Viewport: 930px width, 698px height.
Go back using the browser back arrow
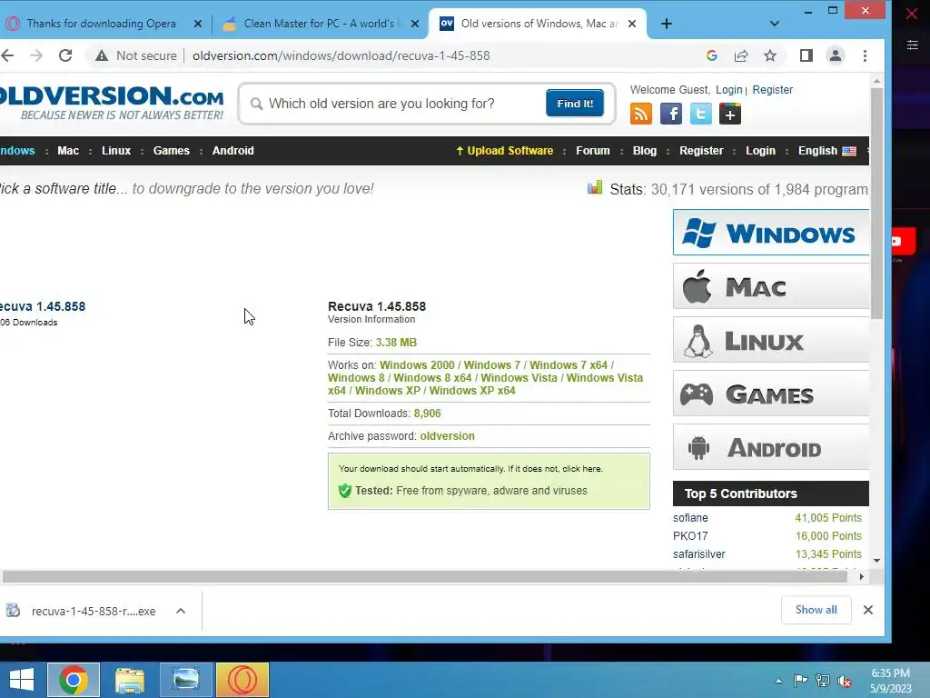(x=7, y=55)
